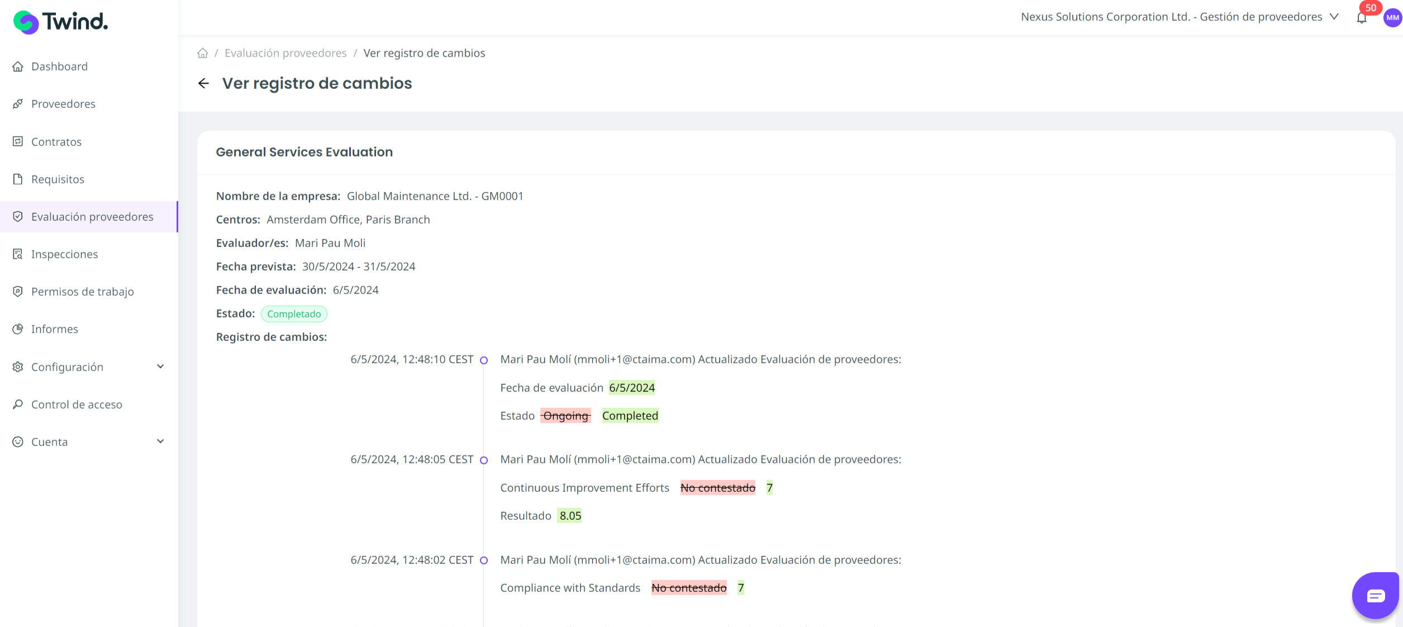Open Permisos de trabajo section

[x=82, y=292]
